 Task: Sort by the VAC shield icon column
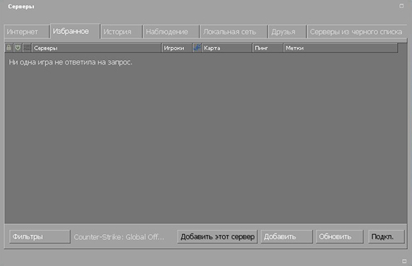[x=18, y=48]
